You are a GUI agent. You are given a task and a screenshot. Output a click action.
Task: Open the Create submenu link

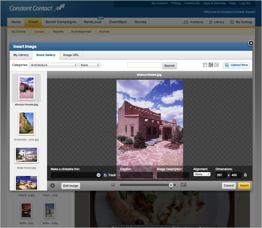39,32
